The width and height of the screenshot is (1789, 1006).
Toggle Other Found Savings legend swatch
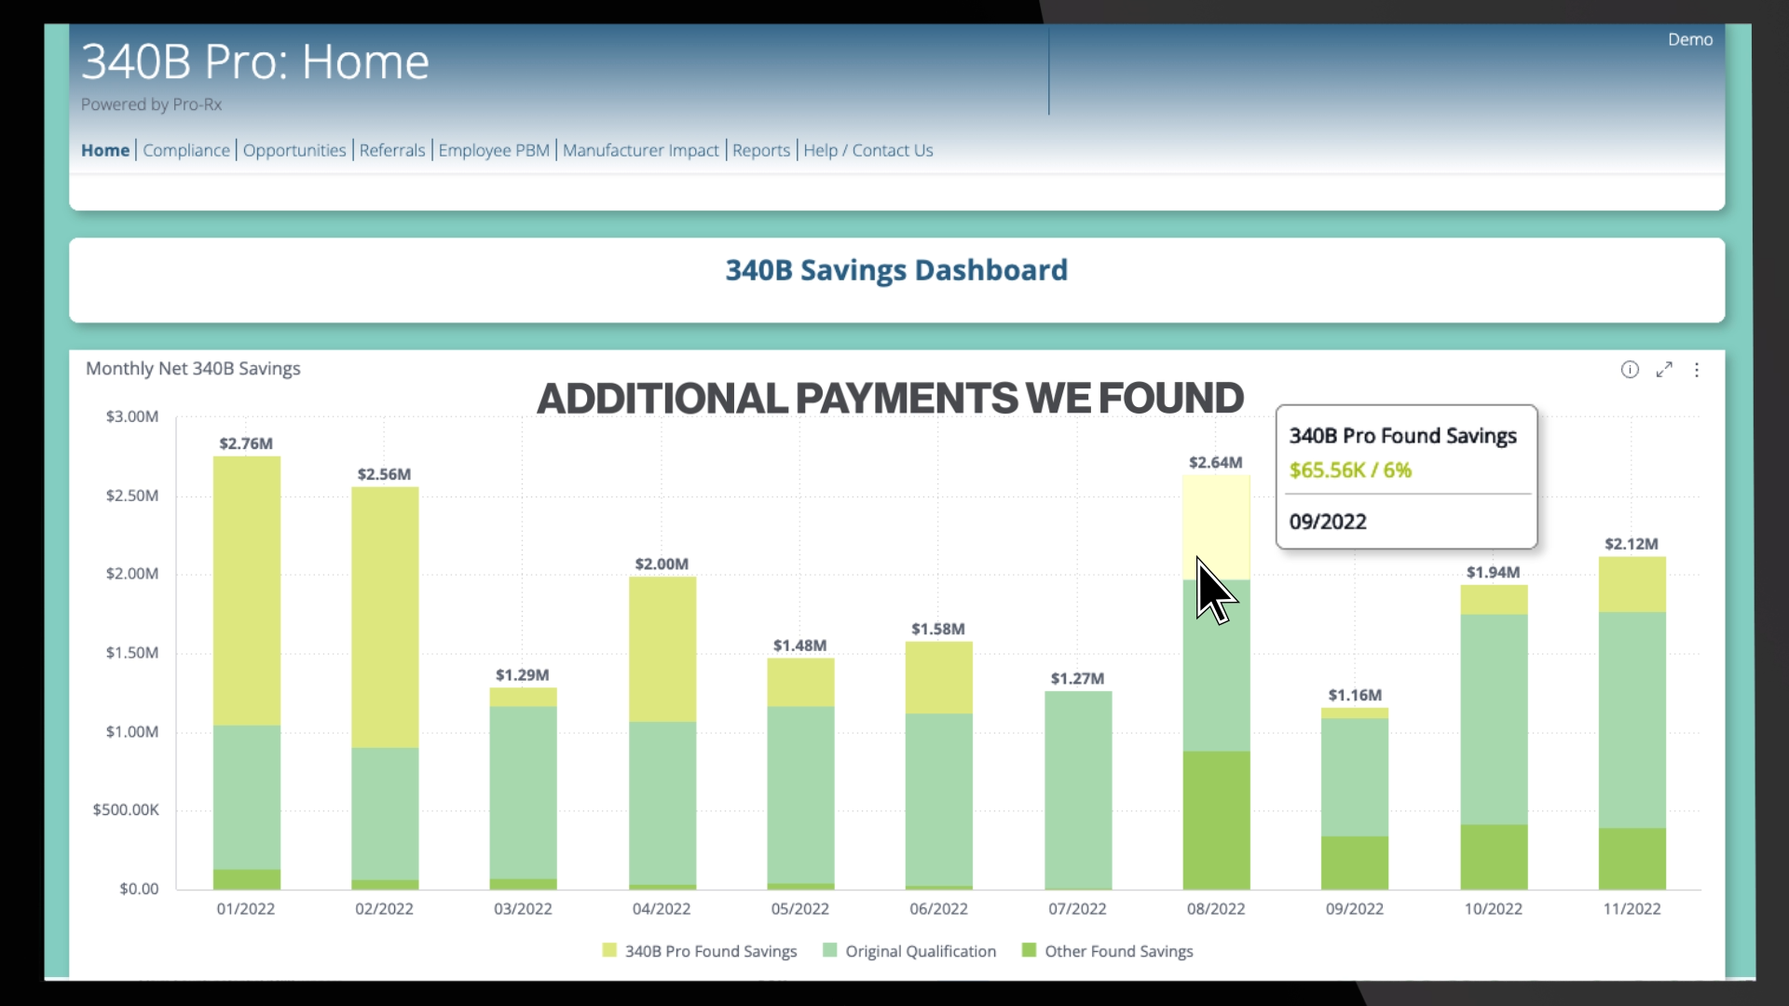(1030, 950)
